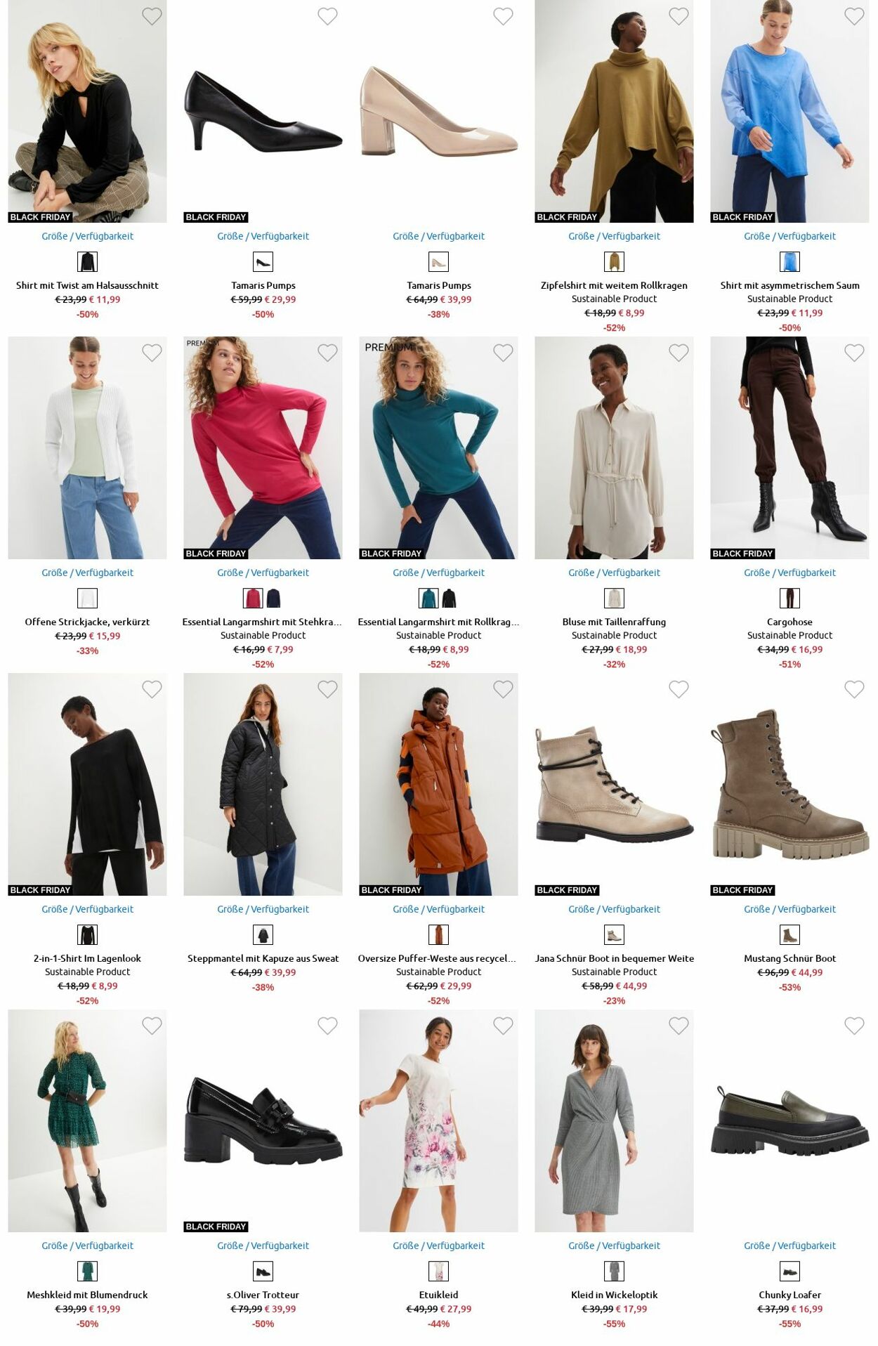The width and height of the screenshot is (878, 1346).
Task: Toggle favorite heart on Offene Strickjacke
Action: click(152, 353)
